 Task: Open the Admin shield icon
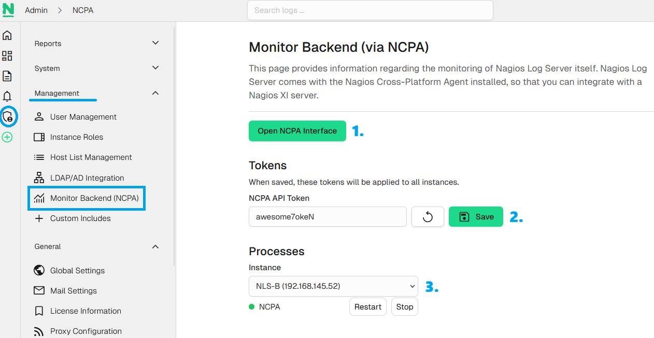pos(8,117)
